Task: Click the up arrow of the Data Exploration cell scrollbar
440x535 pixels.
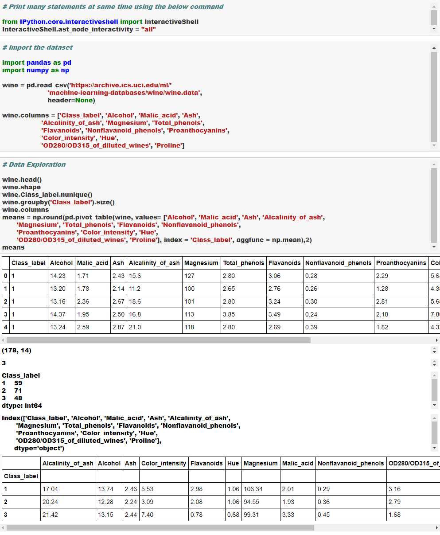Action: (x=434, y=165)
